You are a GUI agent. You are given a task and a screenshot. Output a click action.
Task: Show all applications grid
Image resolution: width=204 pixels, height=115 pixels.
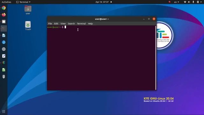click(4, 111)
